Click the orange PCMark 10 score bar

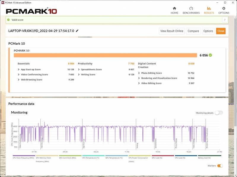pyautogui.click(x=105, y=55)
